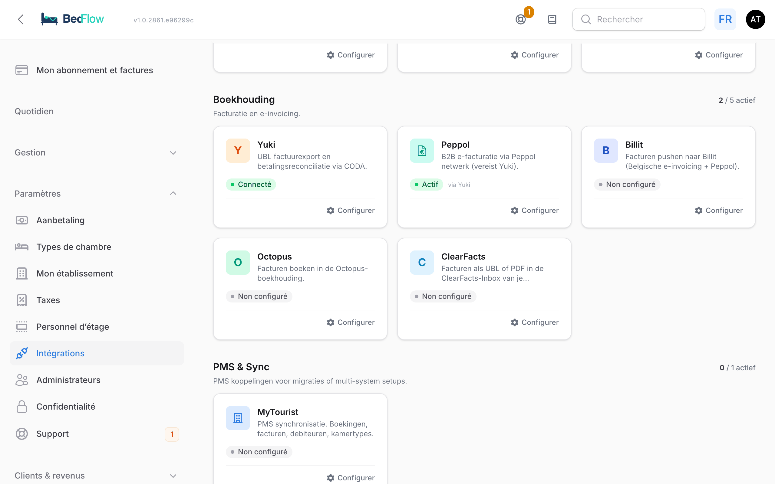Go back using the header arrow
Viewport: 775px width, 484px height.
pyautogui.click(x=21, y=20)
